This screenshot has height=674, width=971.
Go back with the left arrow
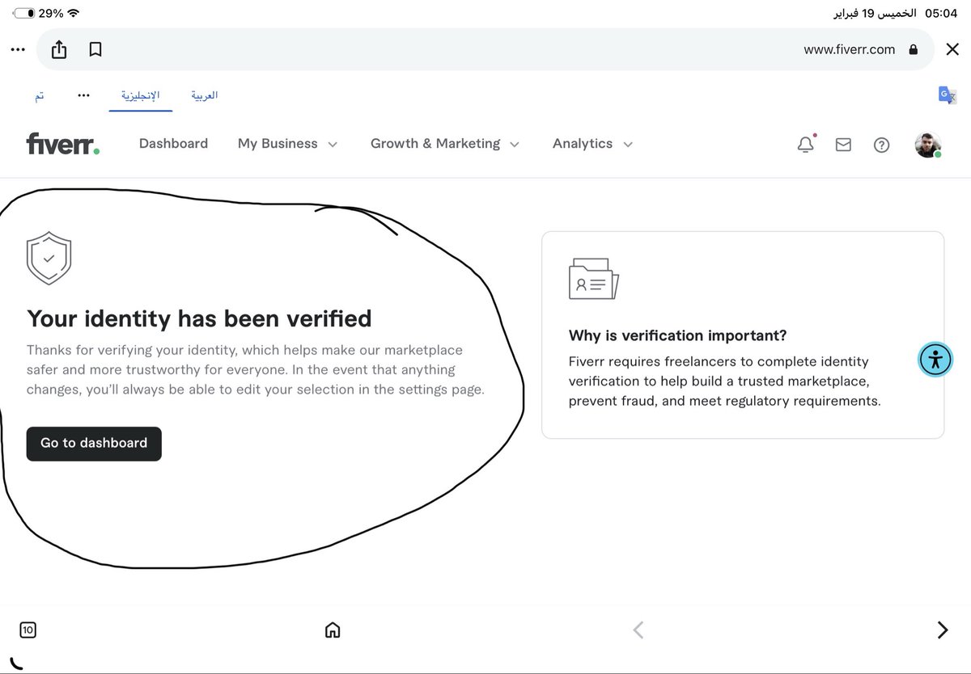coord(638,630)
